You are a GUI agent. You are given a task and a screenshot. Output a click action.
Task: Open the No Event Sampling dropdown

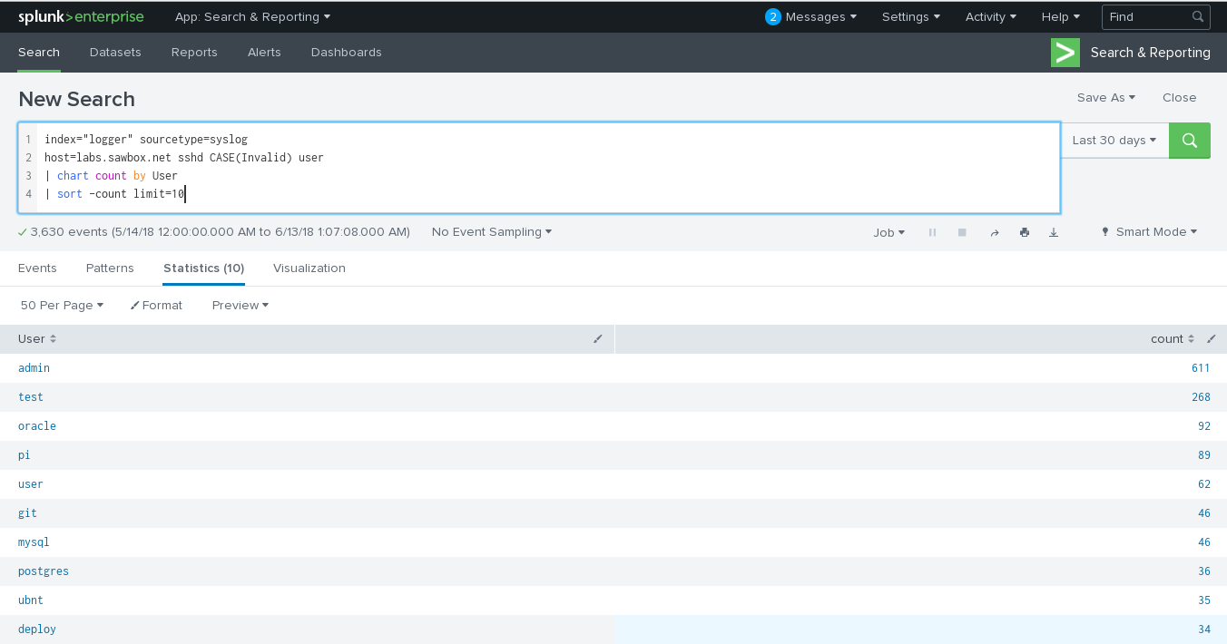[492, 232]
